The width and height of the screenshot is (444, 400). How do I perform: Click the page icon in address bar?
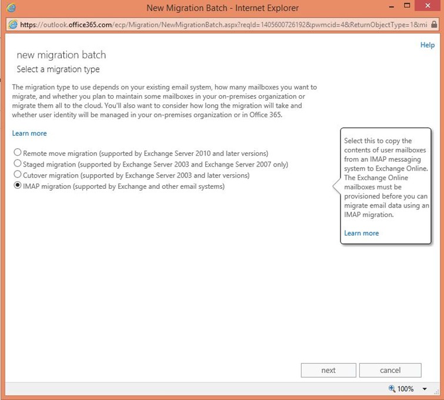[x=13, y=25]
